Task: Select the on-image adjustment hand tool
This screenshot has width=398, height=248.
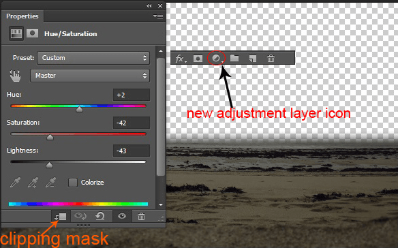Action: pyautogui.click(x=15, y=76)
